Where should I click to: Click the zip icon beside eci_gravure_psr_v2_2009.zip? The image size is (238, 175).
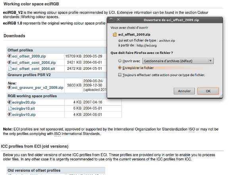10,87
